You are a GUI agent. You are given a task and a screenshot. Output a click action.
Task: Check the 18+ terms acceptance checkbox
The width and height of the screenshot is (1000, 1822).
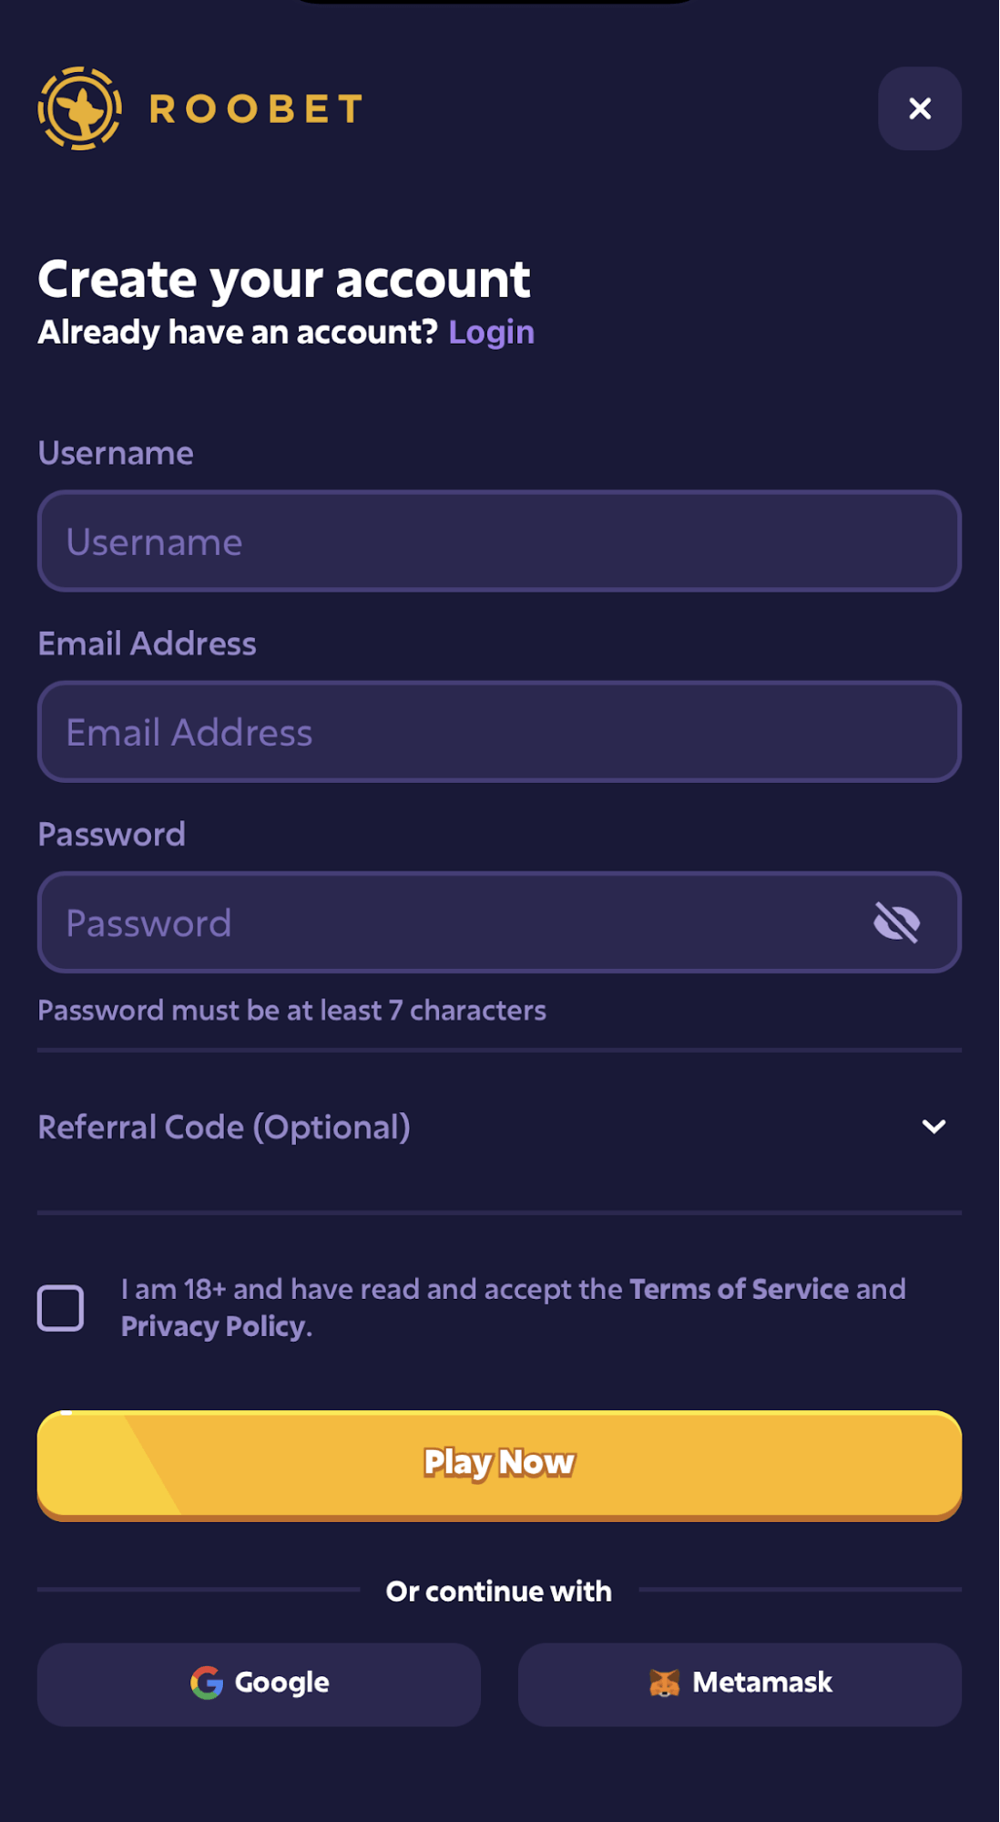(61, 1308)
